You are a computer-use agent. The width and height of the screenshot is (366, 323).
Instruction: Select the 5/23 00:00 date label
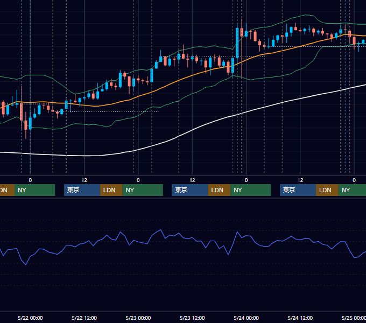138,318
